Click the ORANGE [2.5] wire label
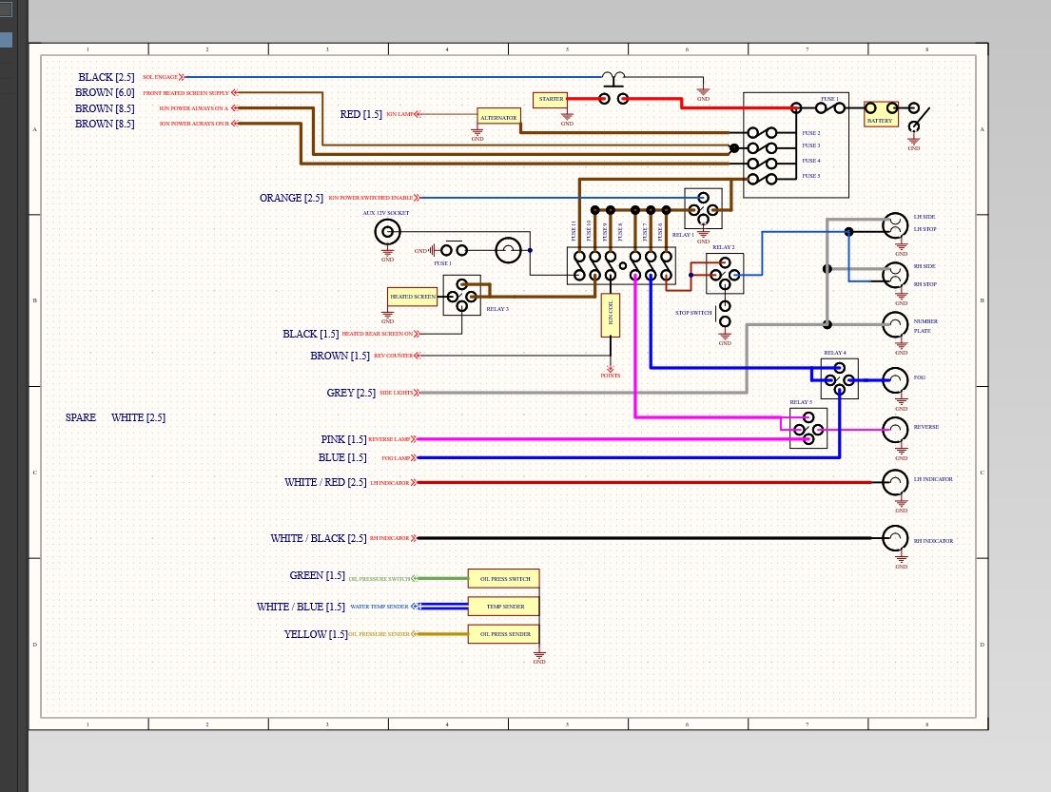This screenshot has height=792, width=1051. tap(292, 198)
